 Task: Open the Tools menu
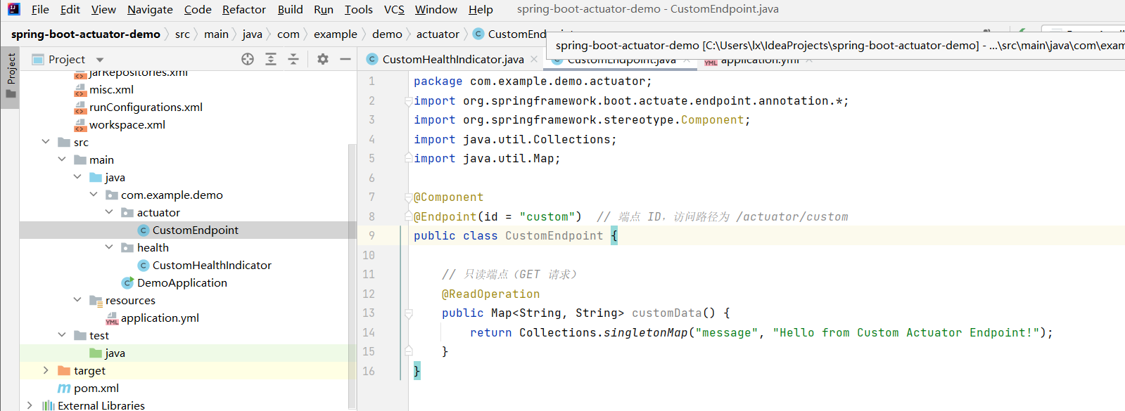359,9
